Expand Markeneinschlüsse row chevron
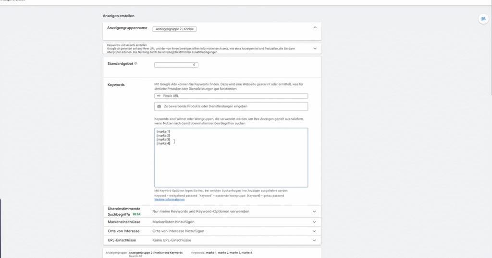Screen dimensions: 492x258 314,222
